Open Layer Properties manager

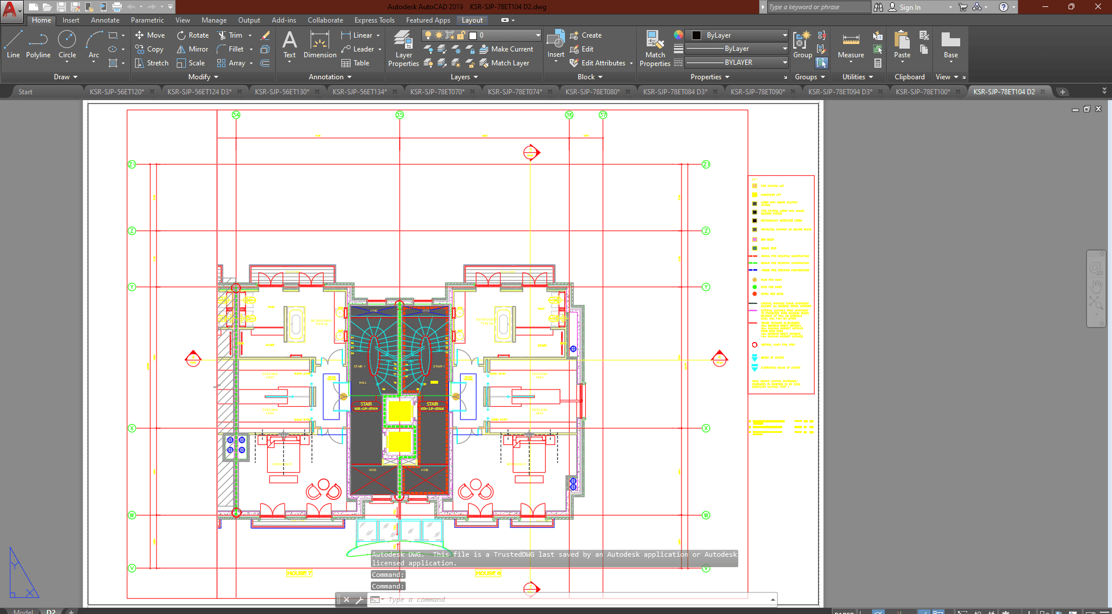pyautogui.click(x=403, y=49)
